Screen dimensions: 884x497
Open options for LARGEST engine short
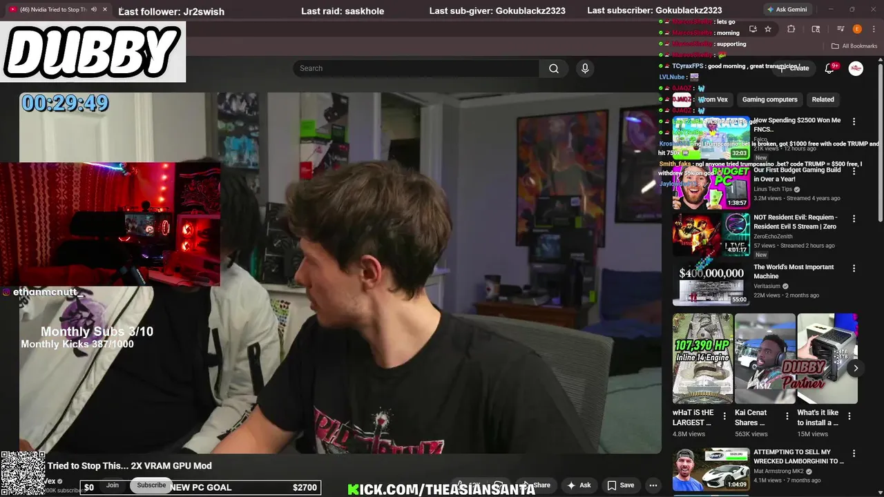click(x=724, y=416)
